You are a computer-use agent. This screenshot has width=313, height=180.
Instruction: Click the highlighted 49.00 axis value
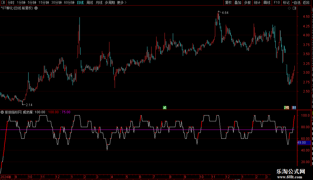coord(304,143)
